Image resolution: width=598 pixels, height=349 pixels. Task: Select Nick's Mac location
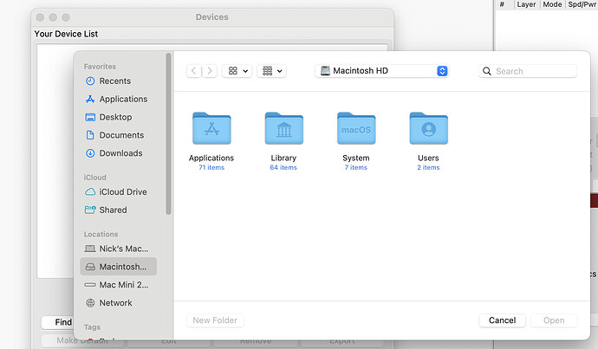coord(117,249)
